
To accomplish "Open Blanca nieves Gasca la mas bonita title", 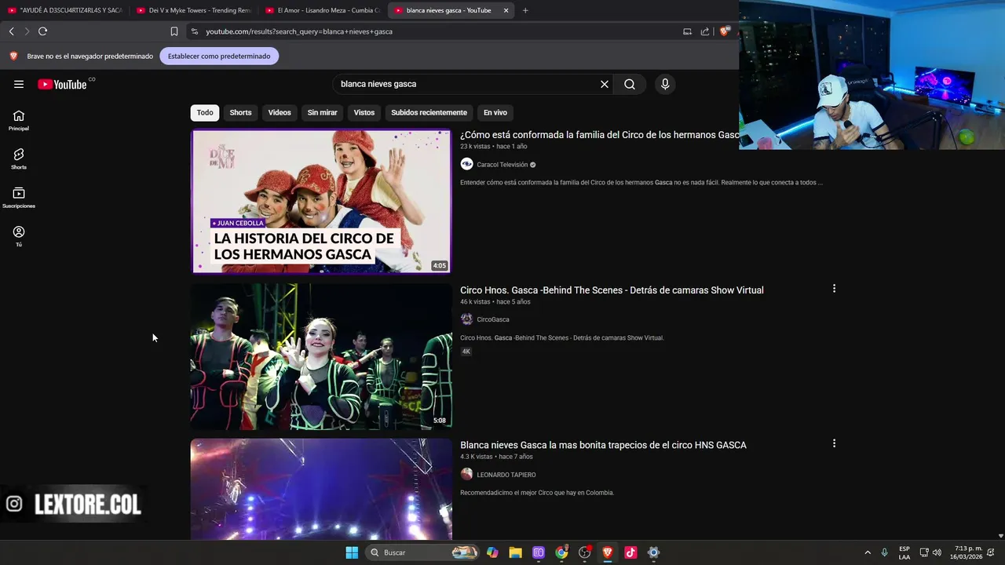I will [x=603, y=445].
